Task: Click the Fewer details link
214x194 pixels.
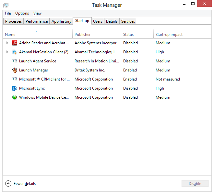Action: point(25,184)
